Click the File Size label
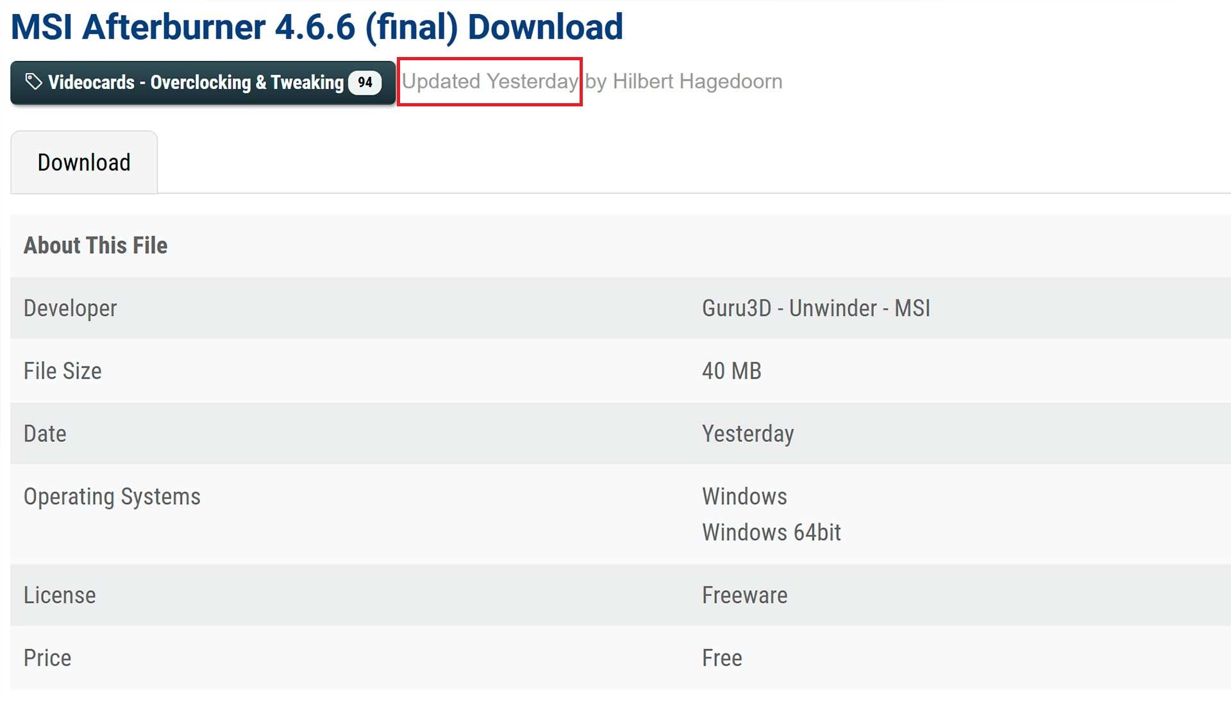Image resolution: width=1231 pixels, height=708 pixels. [63, 371]
